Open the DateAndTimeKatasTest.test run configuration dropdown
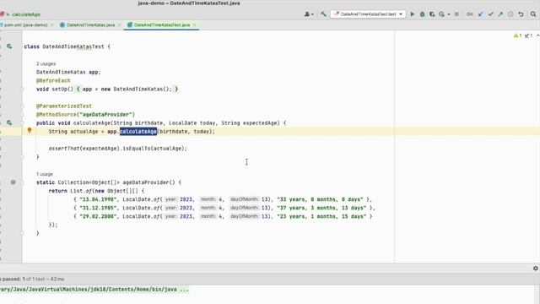540x304 pixels. (x=368, y=14)
